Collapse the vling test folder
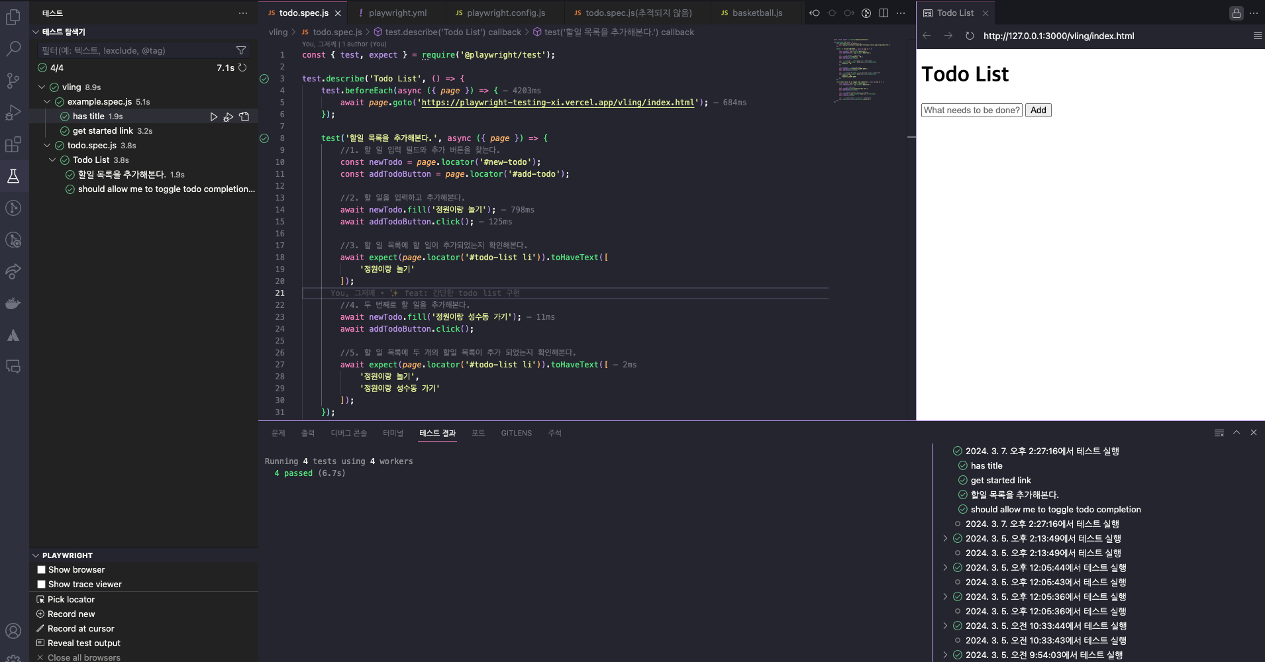The width and height of the screenshot is (1265, 662). pos(42,87)
